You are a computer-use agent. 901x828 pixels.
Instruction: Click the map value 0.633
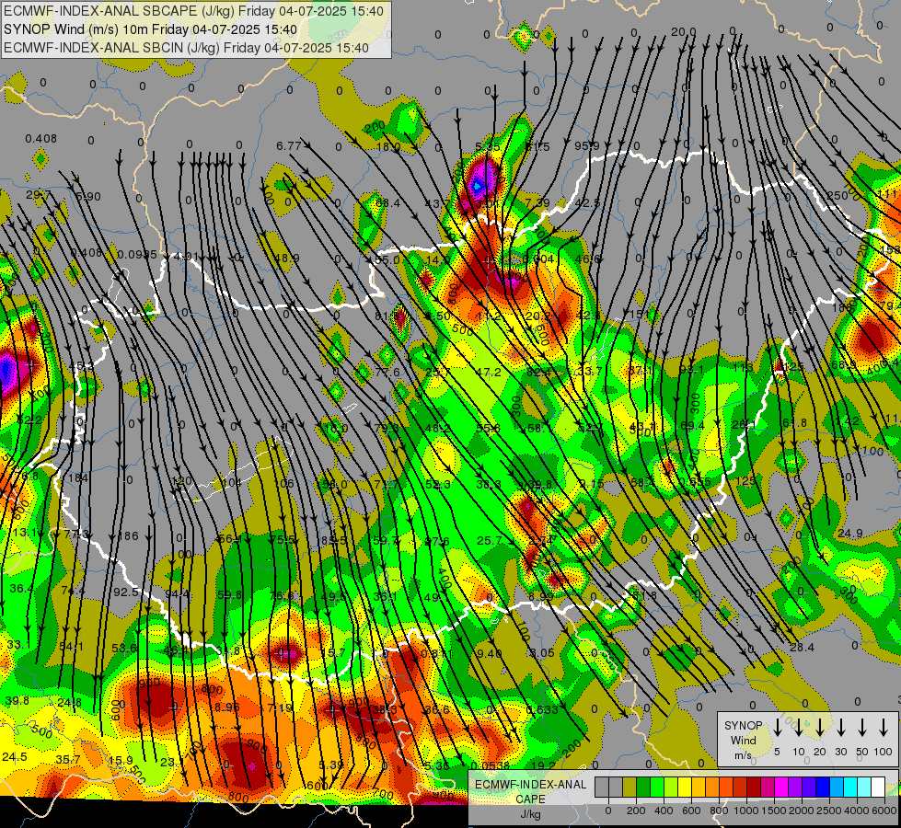click(542, 709)
